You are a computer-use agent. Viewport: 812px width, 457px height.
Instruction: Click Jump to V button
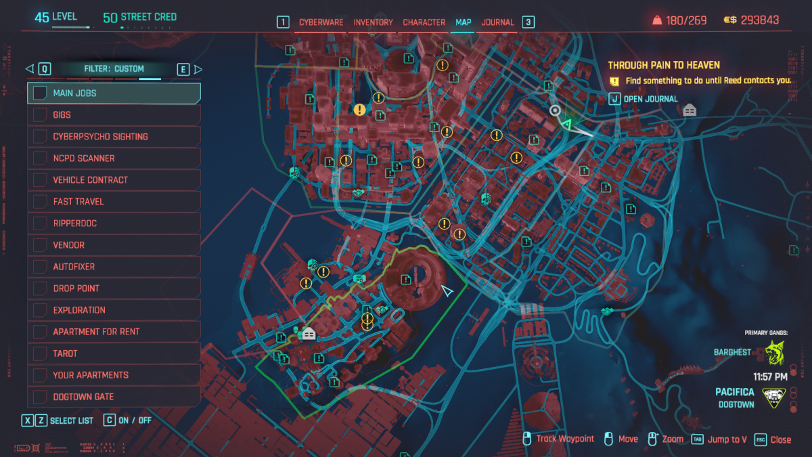719,439
